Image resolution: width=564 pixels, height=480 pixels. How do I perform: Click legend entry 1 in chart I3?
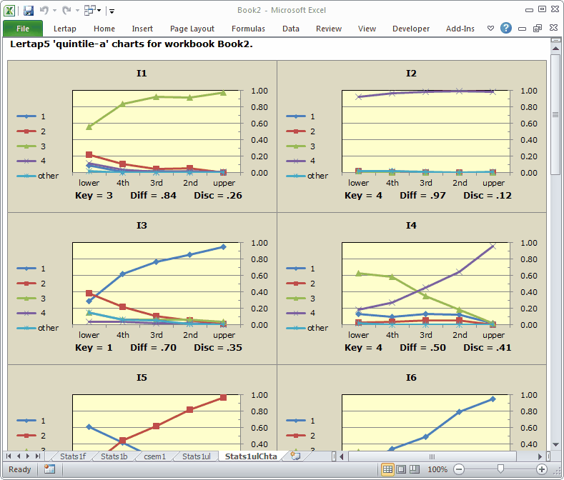[x=31, y=269]
